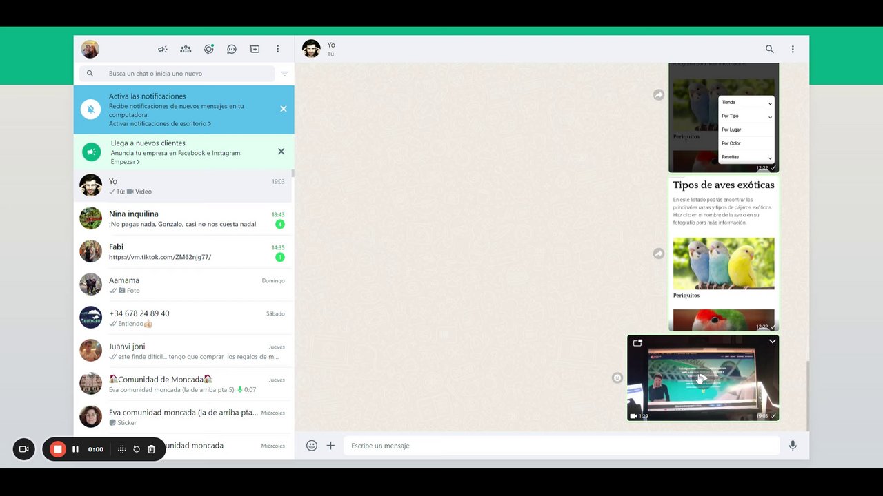Image resolution: width=883 pixels, height=496 pixels.
Task: Click Nina inquilina's profile picture
Action: 90,218
